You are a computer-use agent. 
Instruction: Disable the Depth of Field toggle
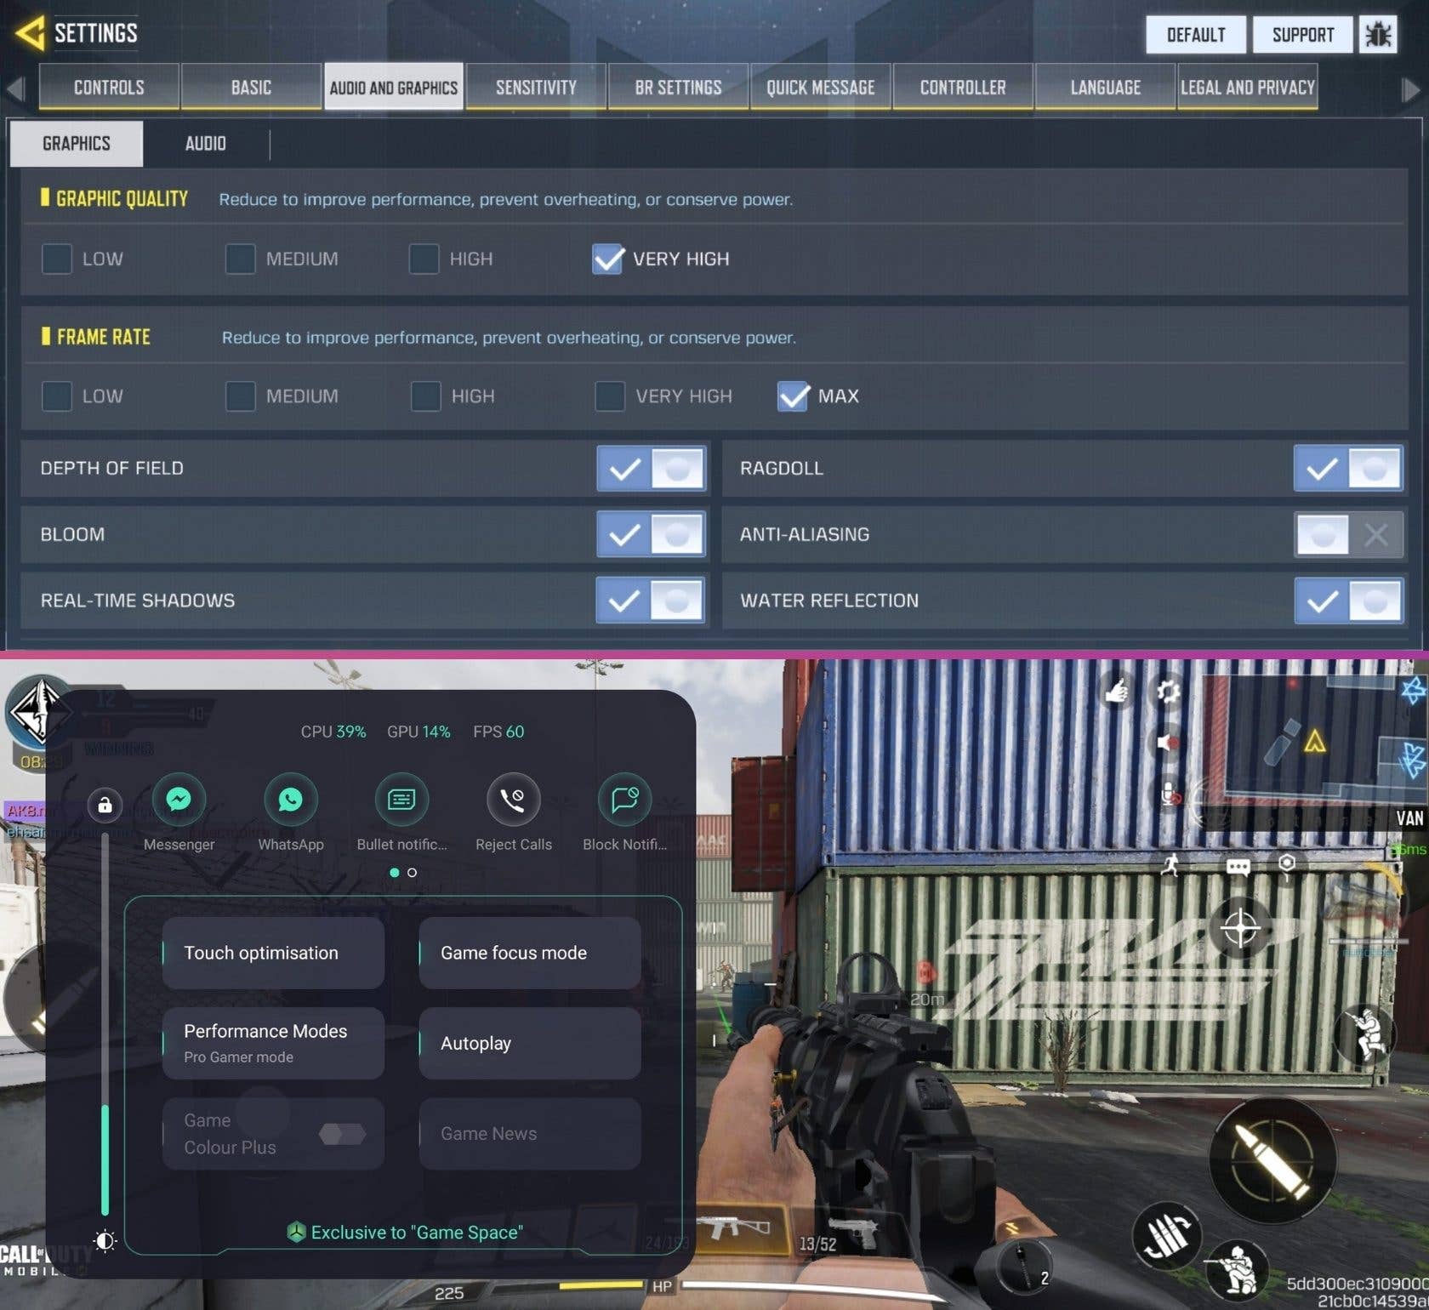pyautogui.click(x=652, y=469)
